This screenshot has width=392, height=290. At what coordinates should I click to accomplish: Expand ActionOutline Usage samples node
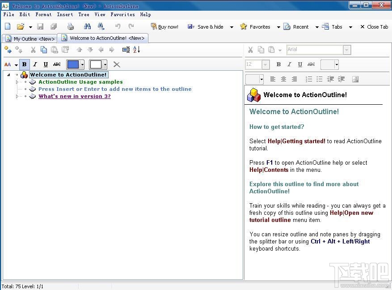(x=17, y=82)
